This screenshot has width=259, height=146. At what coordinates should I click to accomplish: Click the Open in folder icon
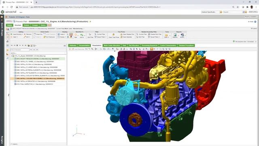(166, 36)
